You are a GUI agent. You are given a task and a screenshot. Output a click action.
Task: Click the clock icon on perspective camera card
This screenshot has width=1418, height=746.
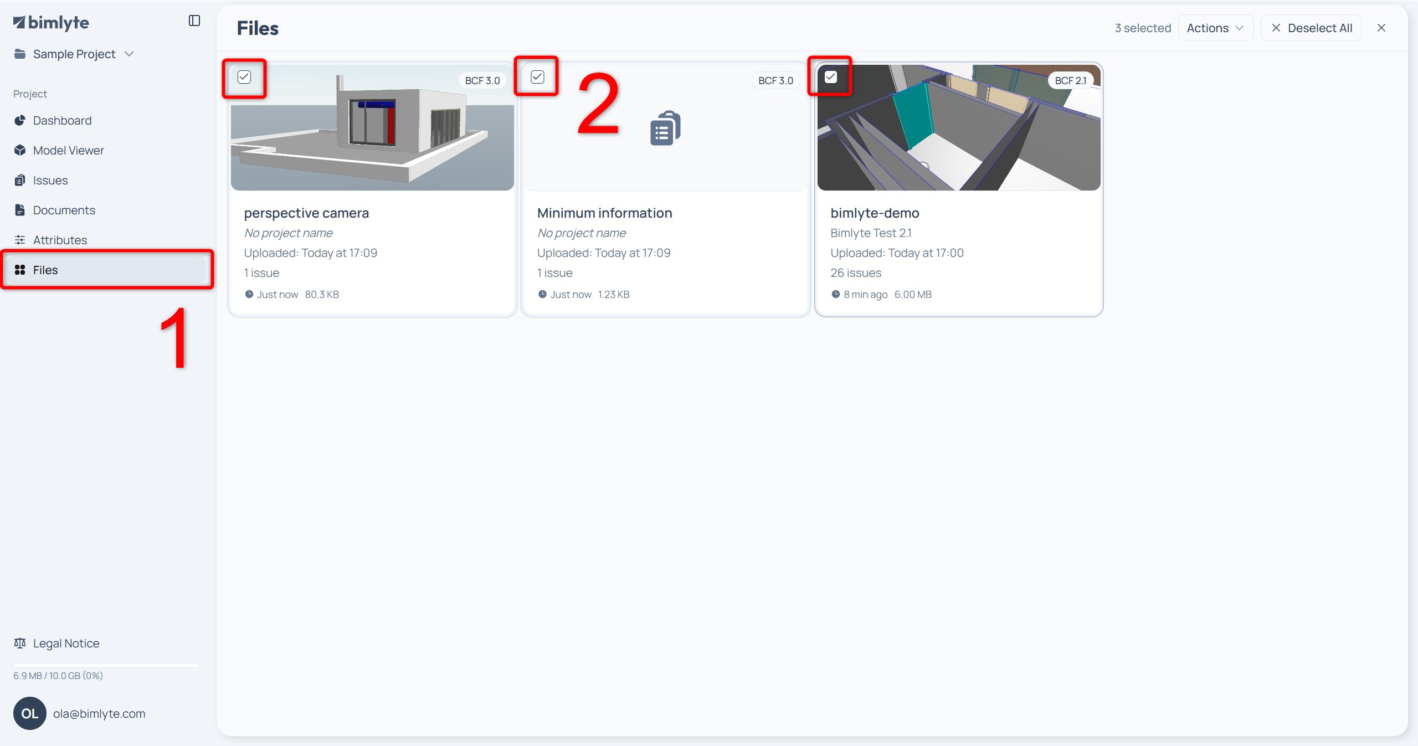click(x=249, y=295)
